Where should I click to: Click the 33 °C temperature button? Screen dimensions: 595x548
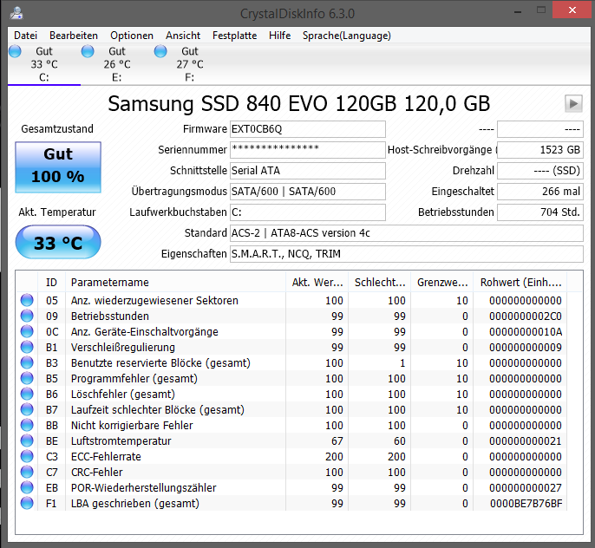58,242
